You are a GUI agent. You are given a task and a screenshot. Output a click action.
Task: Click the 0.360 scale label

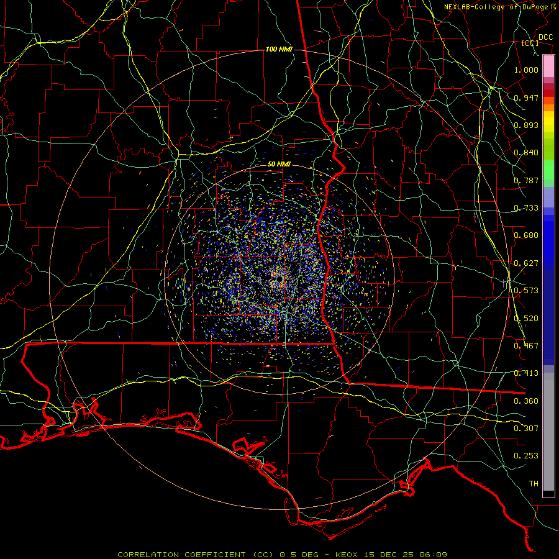click(x=526, y=401)
